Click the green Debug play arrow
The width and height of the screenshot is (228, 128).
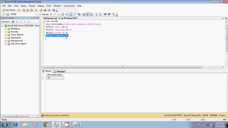(x=51, y=14)
